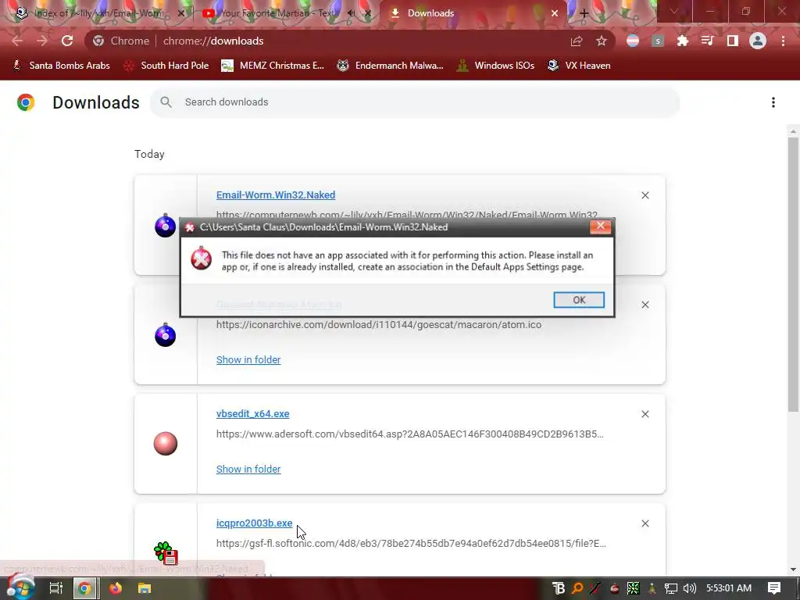The image size is (800, 600).
Task: Click the Search downloads field
Action: [x=415, y=102]
